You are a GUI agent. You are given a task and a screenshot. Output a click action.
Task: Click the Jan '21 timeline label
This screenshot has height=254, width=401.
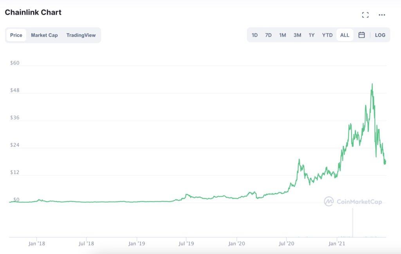pos(337,243)
